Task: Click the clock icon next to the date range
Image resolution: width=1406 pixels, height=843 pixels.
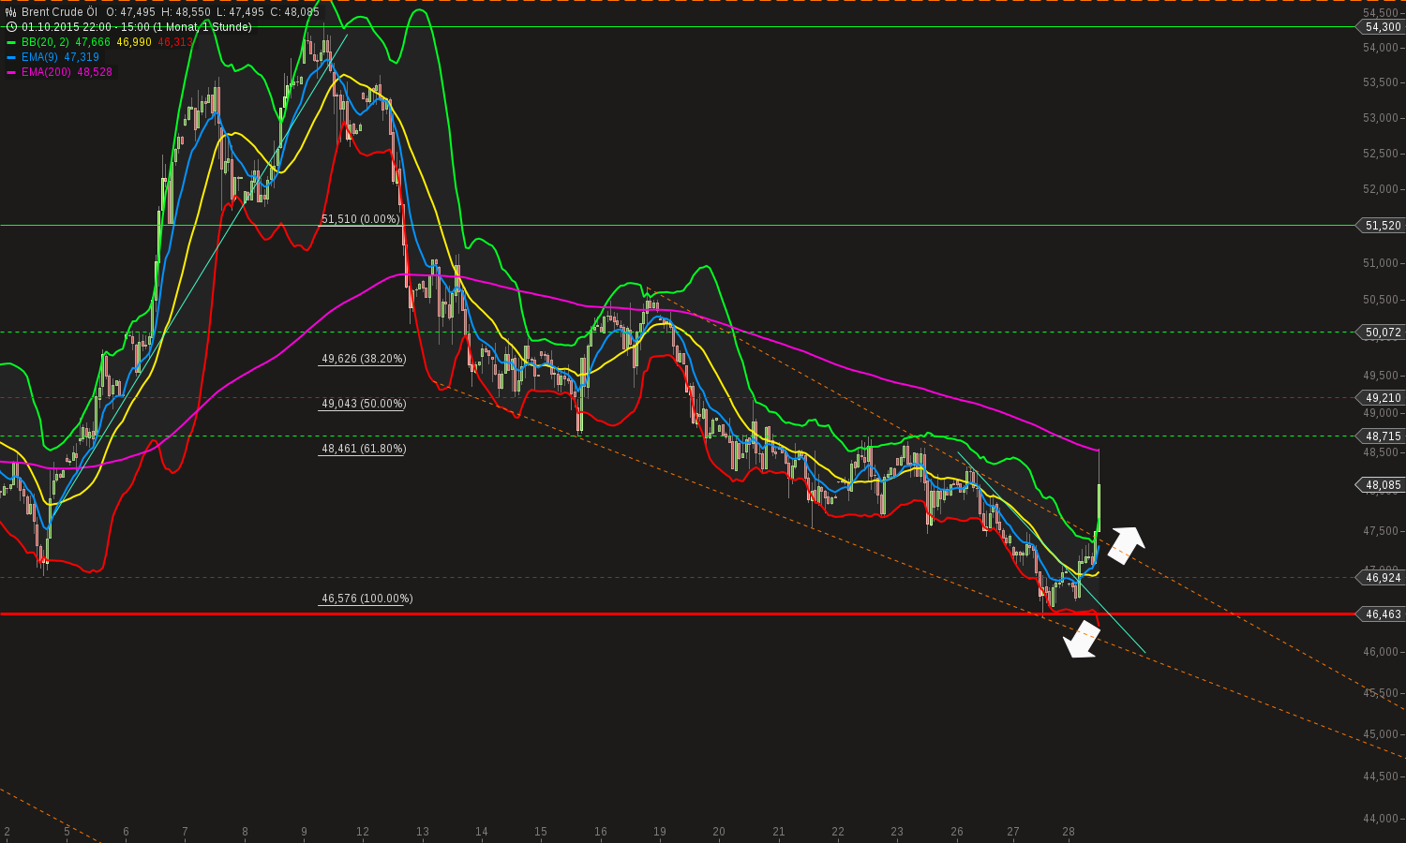Action: pos(11,27)
